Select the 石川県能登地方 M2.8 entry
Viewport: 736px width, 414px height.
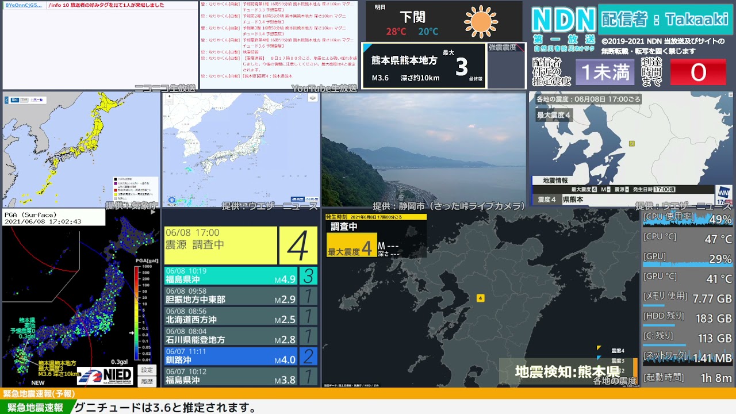coord(231,336)
